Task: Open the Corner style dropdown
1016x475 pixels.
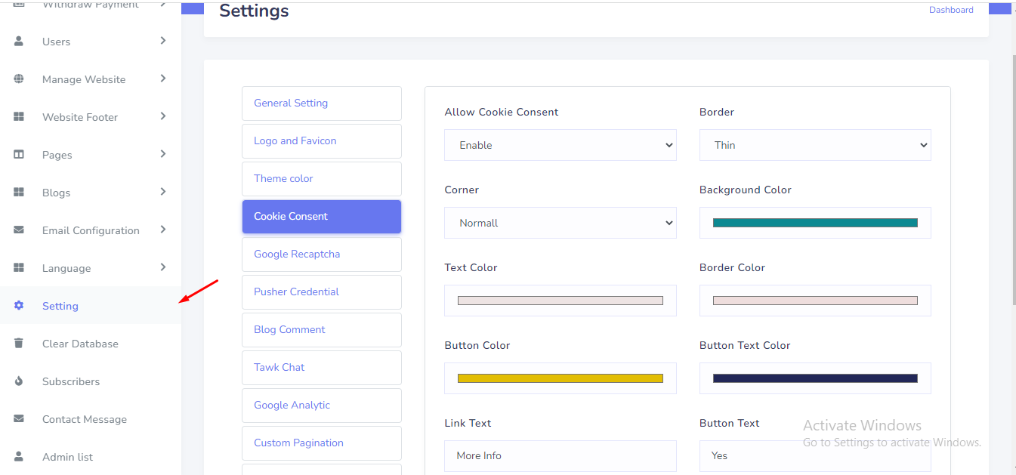Action: pos(560,223)
